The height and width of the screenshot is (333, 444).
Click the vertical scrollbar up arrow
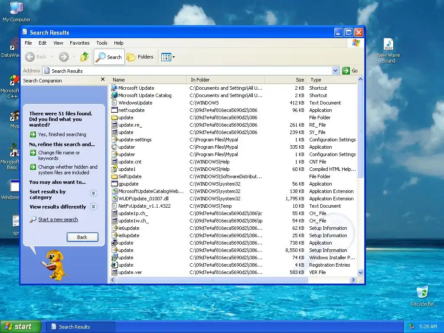click(360, 80)
